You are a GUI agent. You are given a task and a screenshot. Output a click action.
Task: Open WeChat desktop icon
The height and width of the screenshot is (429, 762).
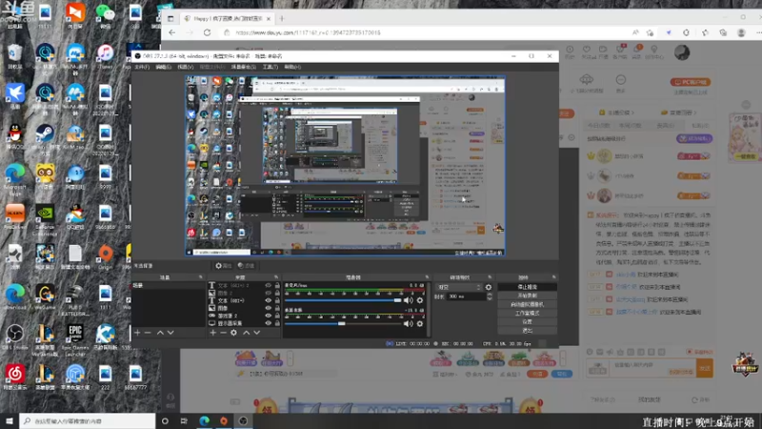coord(105,12)
